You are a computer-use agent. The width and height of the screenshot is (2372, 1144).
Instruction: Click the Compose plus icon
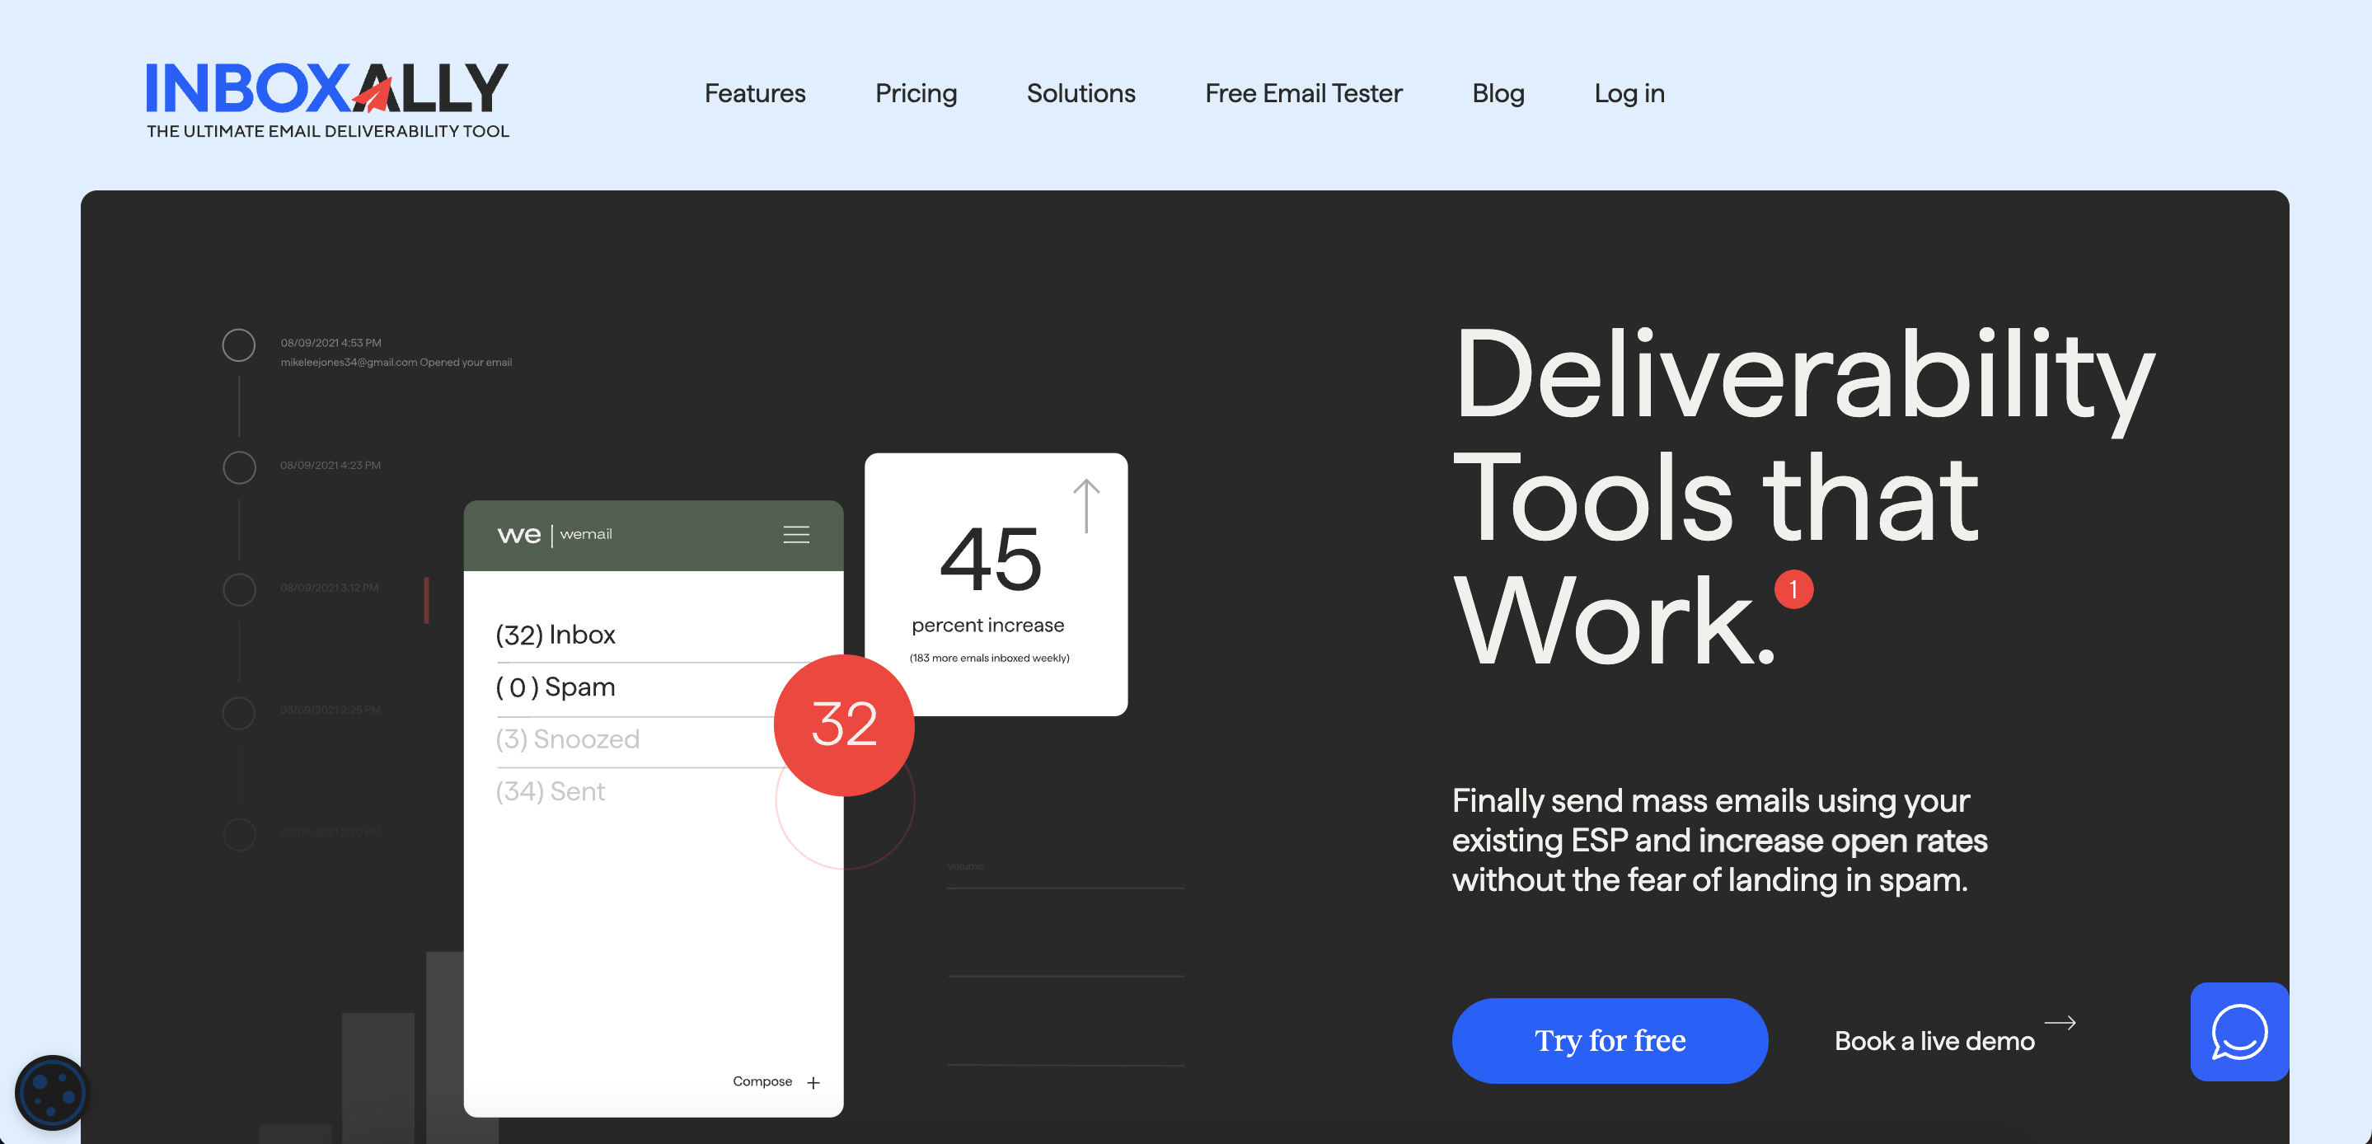point(814,1082)
